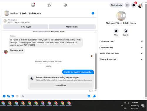Open the listing thumbnail beside Marketplace label
The height and width of the screenshot is (111, 147).
pyautogui.click(x=5, y=21)
